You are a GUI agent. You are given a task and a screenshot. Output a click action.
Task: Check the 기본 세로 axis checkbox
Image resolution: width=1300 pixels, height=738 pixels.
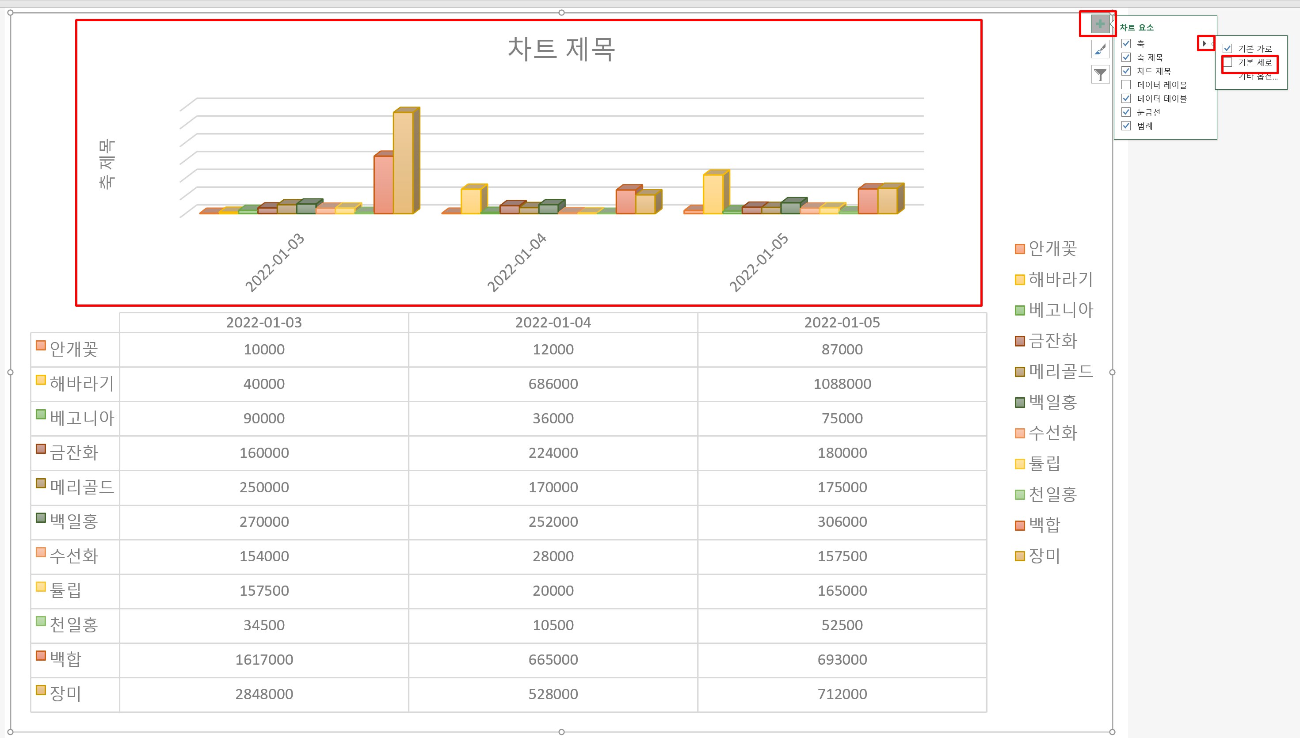(1228, 63)
